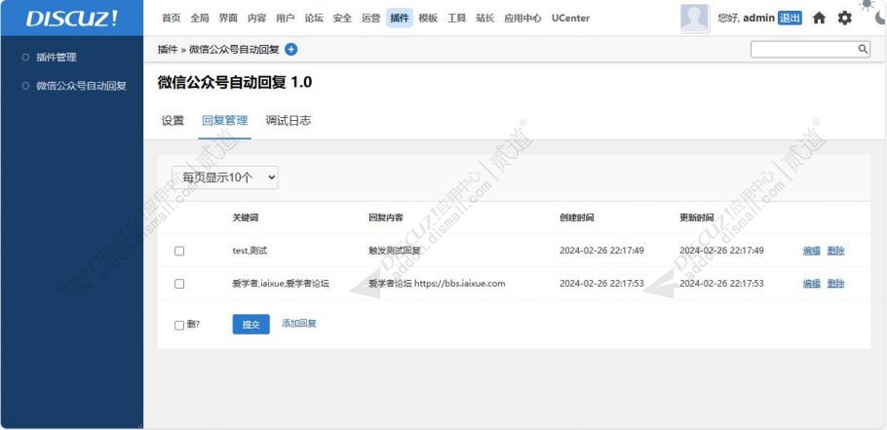Click the 退出 logout button
887x430 pixels.
click(790, 19)
